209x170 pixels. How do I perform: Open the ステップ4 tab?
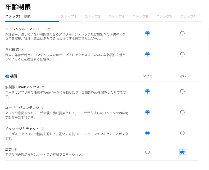point(116,16)
